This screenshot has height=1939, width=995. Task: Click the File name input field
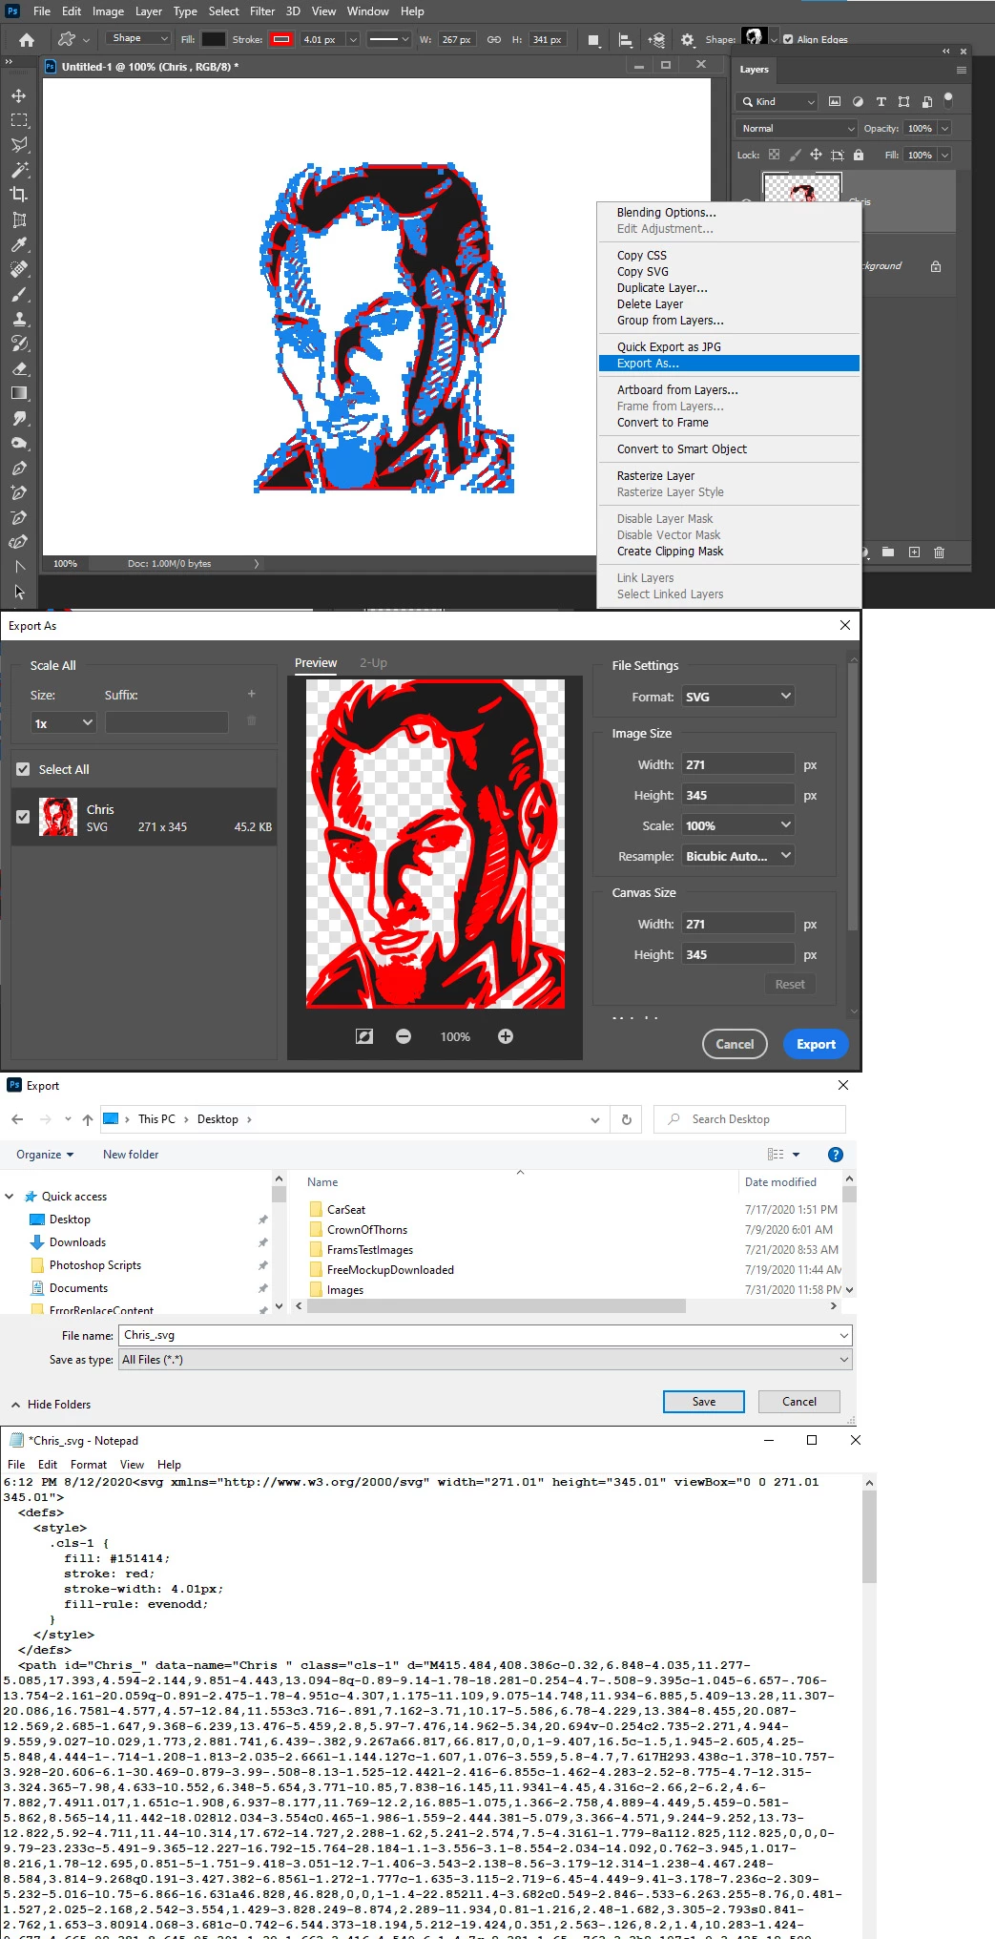click(485, 1336)
